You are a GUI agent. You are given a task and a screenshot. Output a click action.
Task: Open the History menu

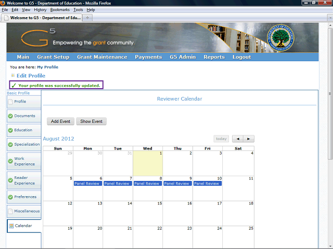click(40, 10)
